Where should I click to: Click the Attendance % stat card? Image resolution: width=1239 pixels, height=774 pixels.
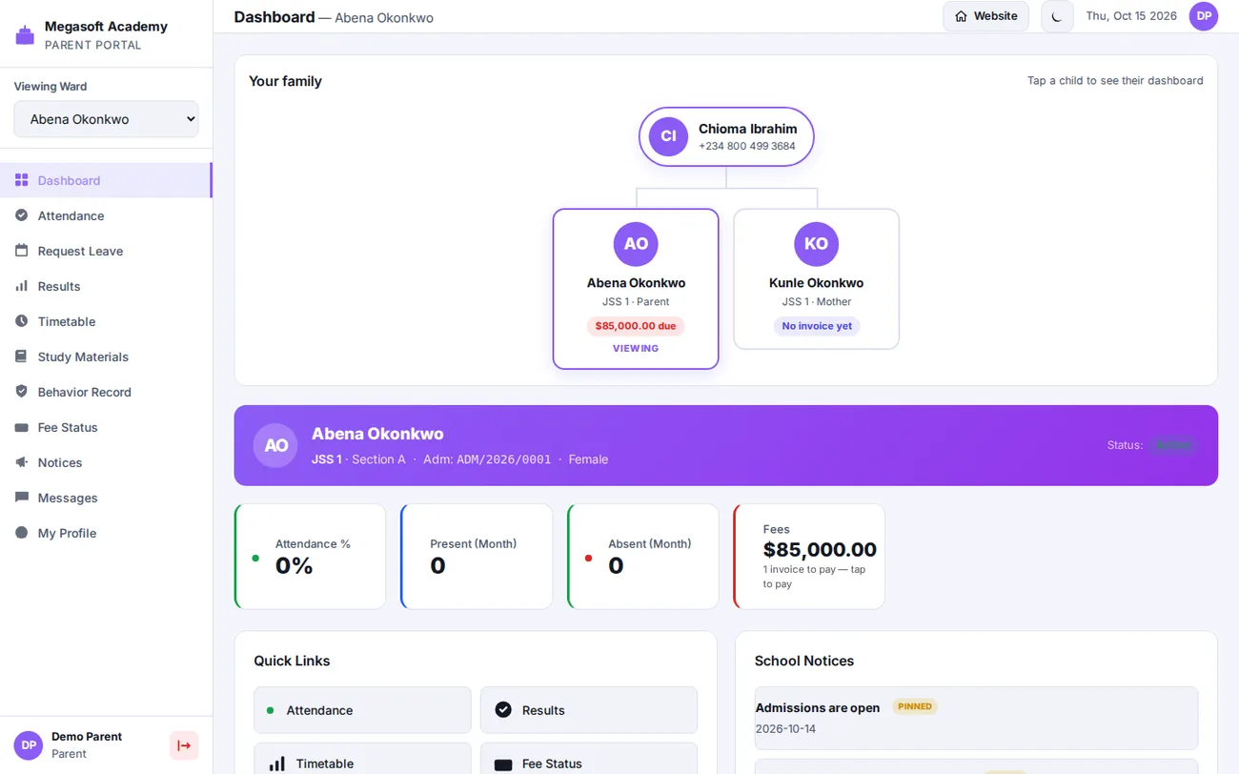[x=310, y=557]
